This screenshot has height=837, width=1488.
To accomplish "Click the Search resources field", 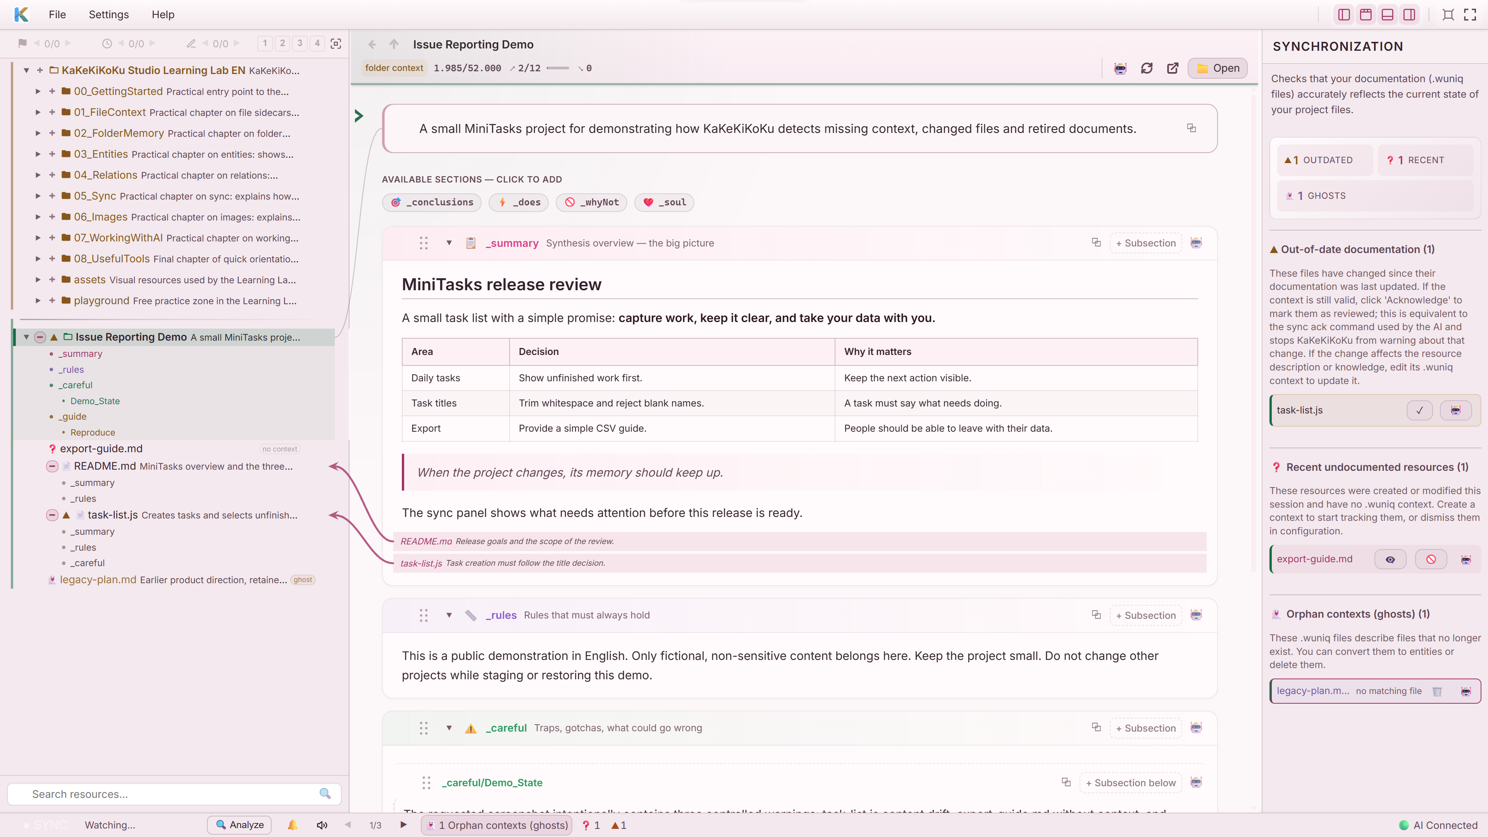I will pyautogui.click(x=174, y=794).
